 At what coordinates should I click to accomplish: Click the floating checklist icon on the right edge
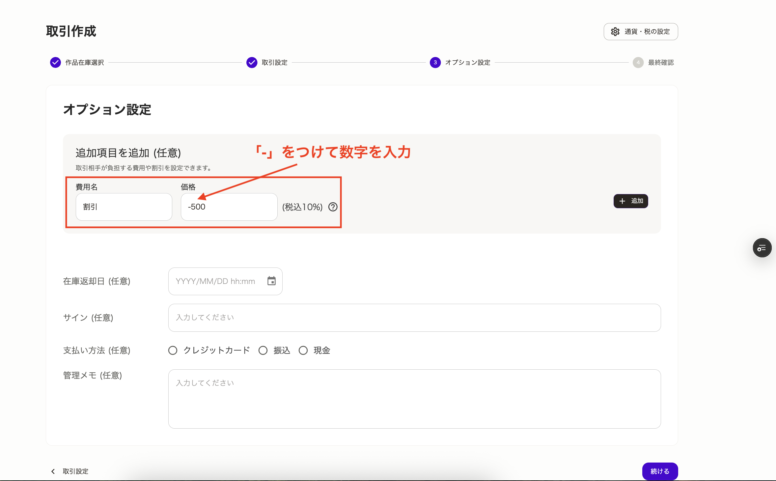[x=762, y=248]
